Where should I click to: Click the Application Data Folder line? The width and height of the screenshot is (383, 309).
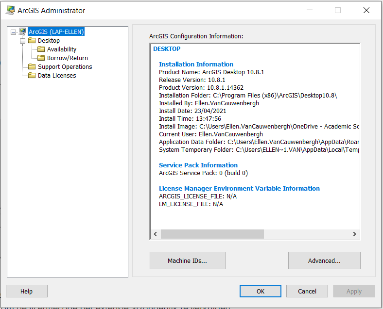259,142
